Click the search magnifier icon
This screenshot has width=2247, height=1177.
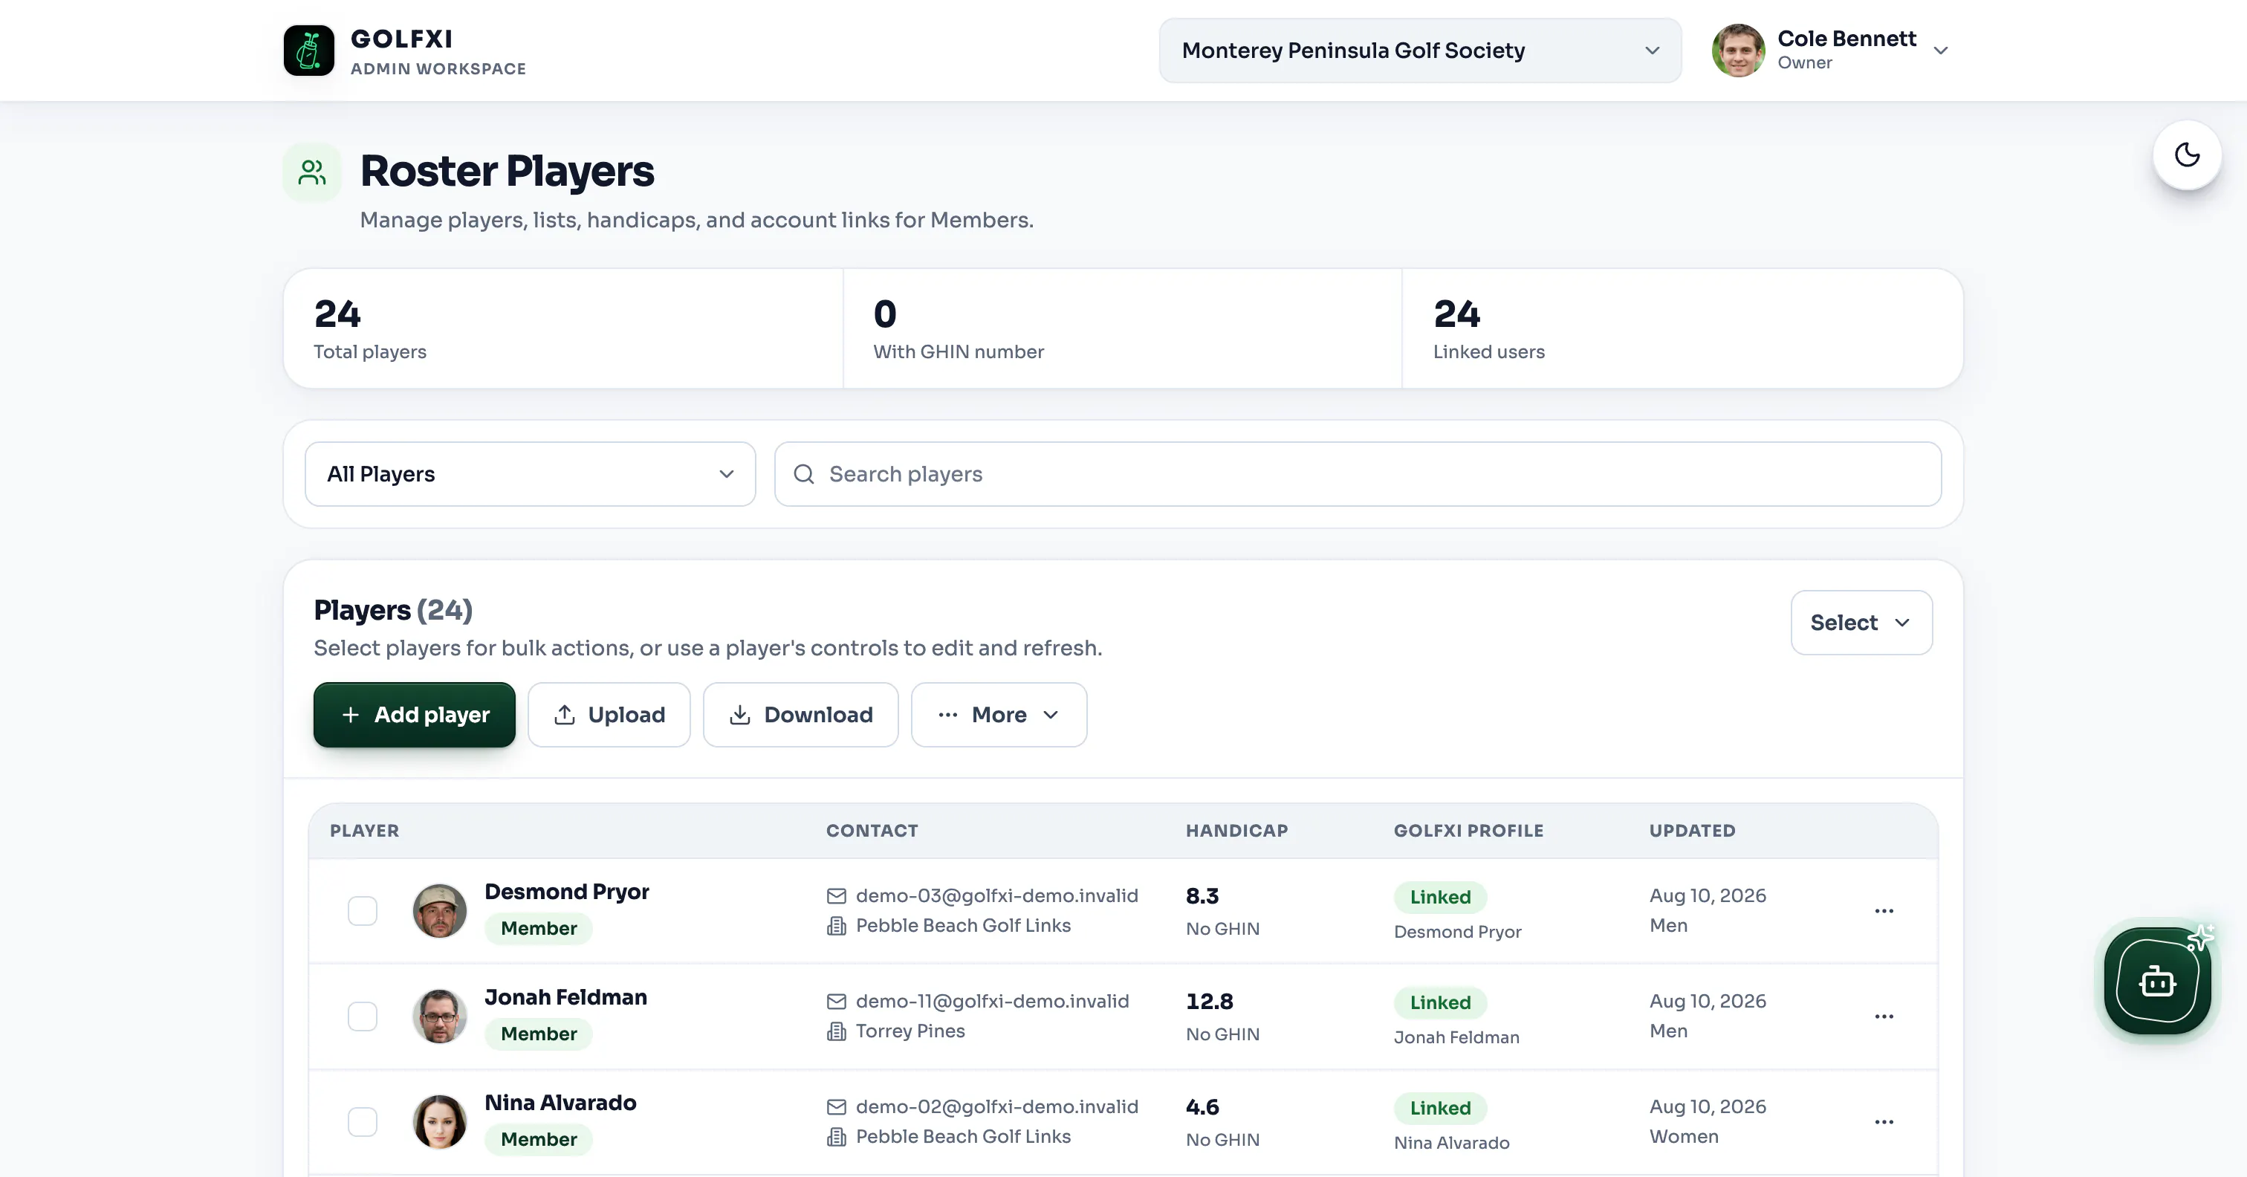pos(803,474)
